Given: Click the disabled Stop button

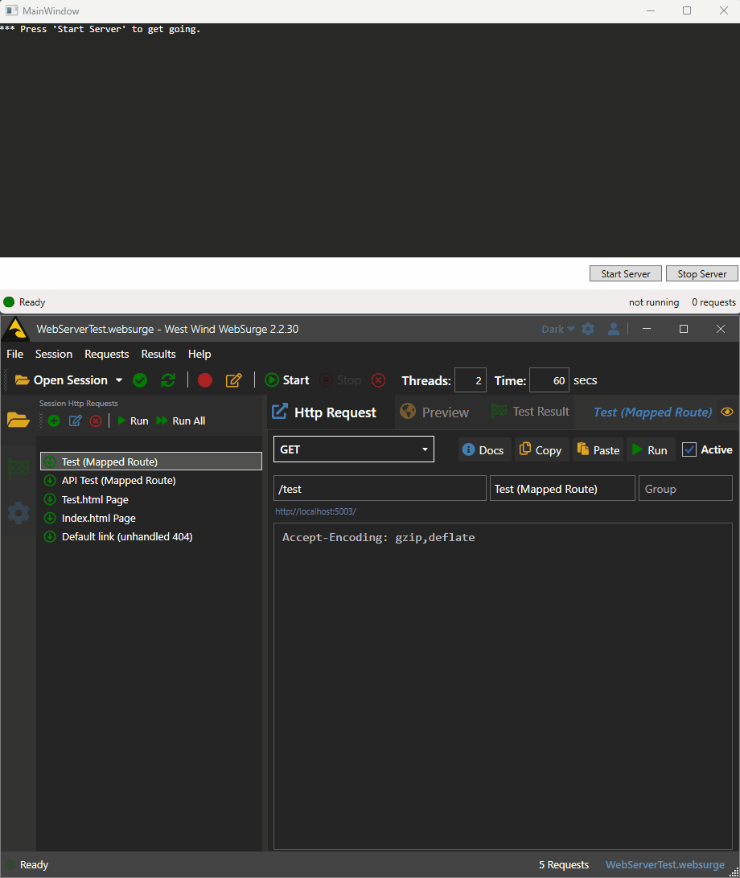Looking at the screenshot, I should [340, 380].
